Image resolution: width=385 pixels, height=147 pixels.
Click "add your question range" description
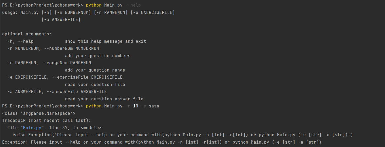tap(95, 70)
